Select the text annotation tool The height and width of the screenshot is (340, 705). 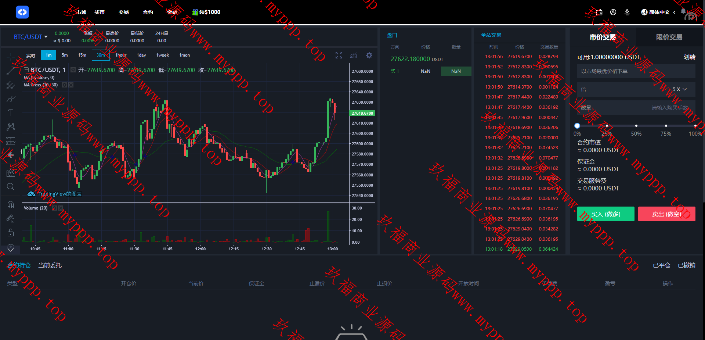[x=11, y=113]
